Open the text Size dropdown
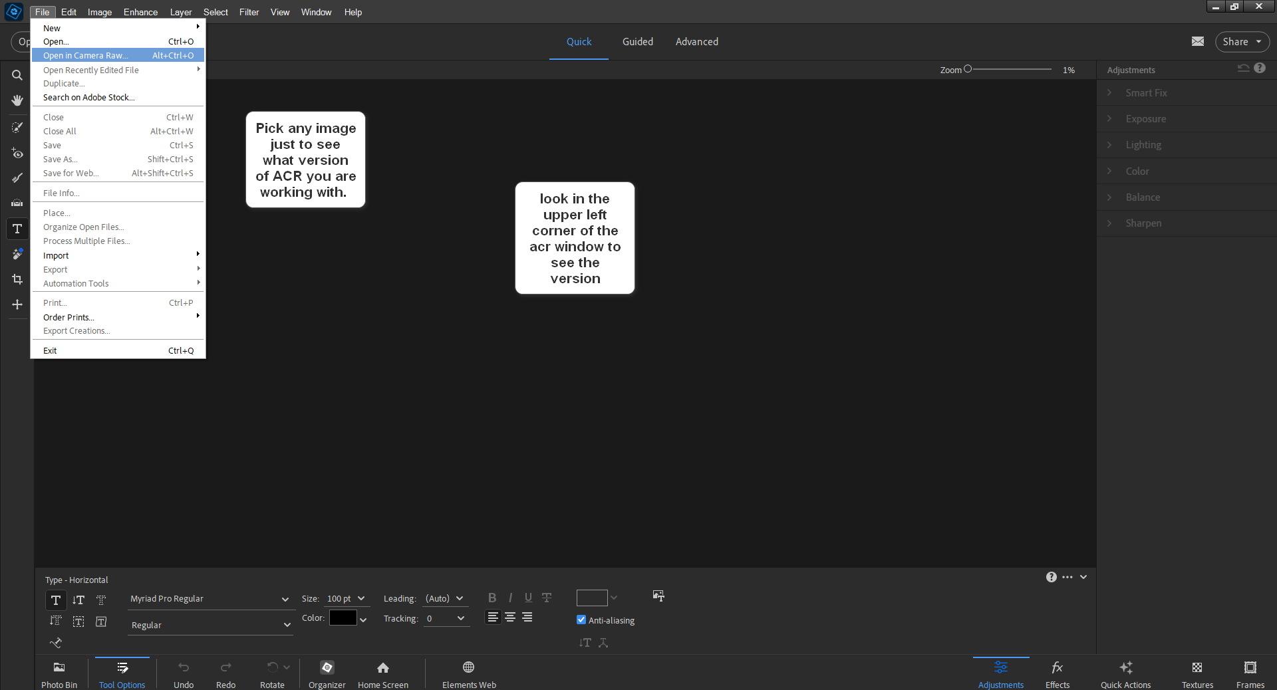 (x=345, y=598)
